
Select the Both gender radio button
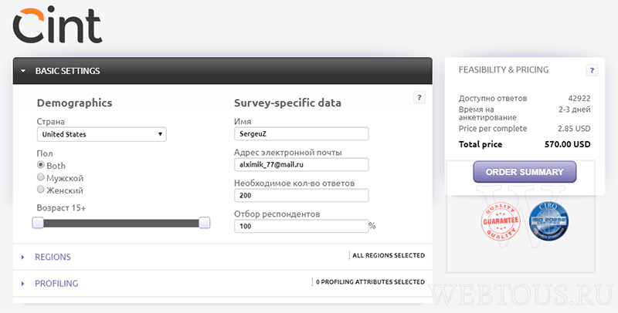click(x=41, y=165)
